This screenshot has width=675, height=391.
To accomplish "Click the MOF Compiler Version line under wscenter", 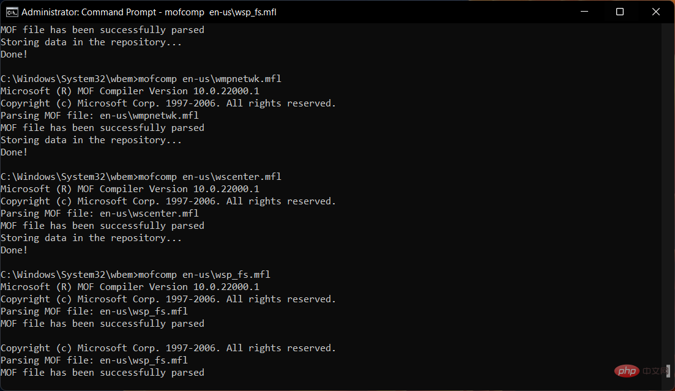I will coord(130,189).
